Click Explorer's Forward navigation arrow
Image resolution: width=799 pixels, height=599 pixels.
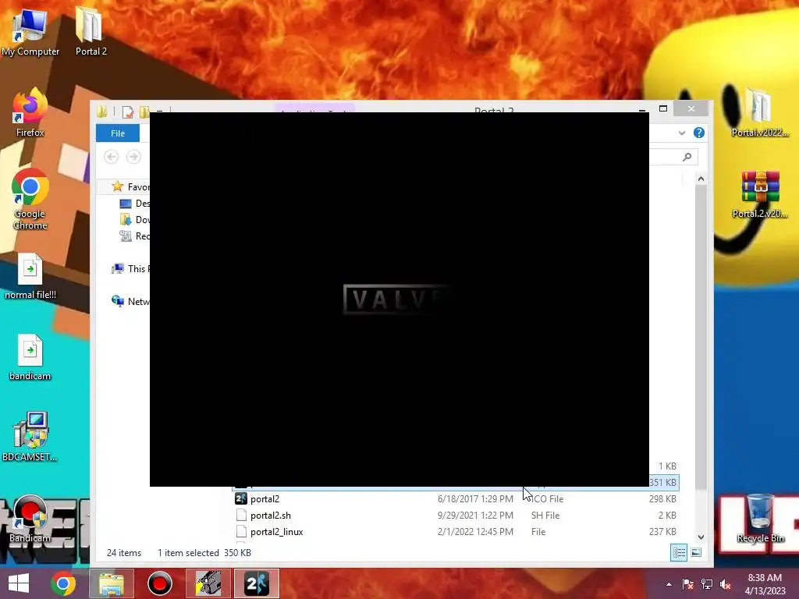click(x=133, y=157)
